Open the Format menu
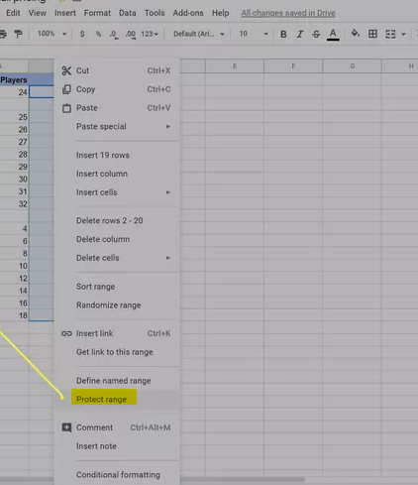 pos(97,13)
